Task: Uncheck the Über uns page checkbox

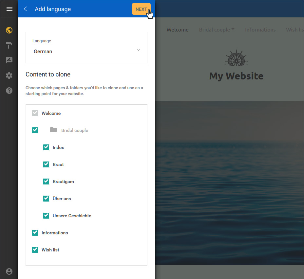Action: point(46,199)
